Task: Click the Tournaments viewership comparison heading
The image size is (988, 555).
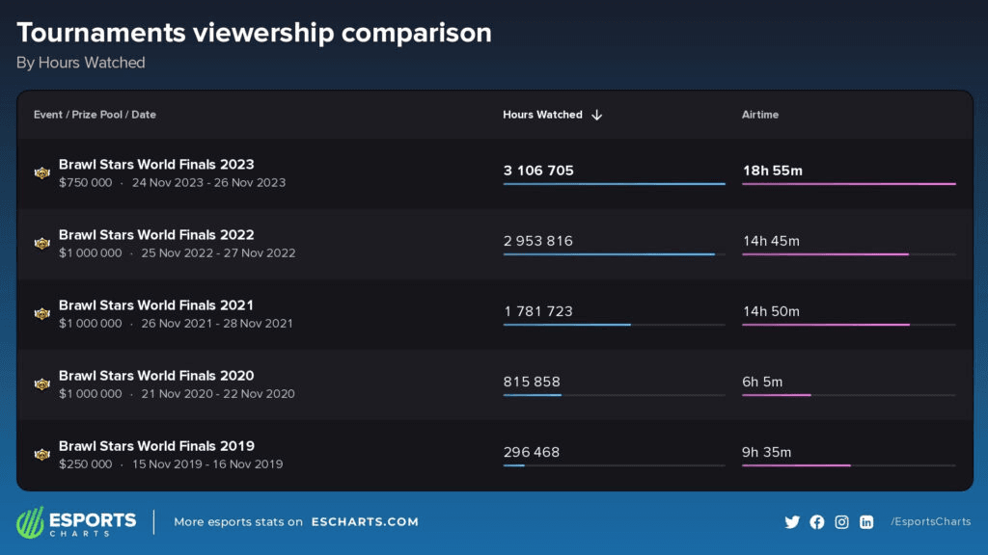Action: point(253,32)
